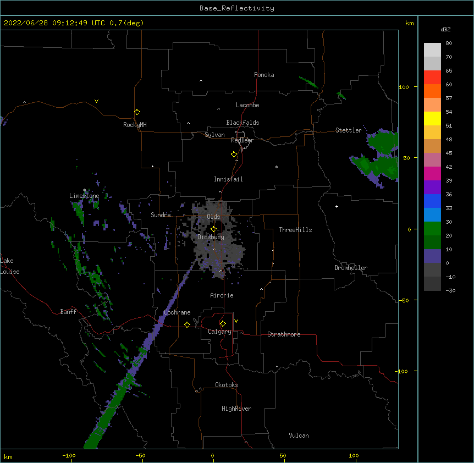Click the Vulcan city label
Image resolution: width=474 pixels, height=463 pixels.
(x=299, y=436)
